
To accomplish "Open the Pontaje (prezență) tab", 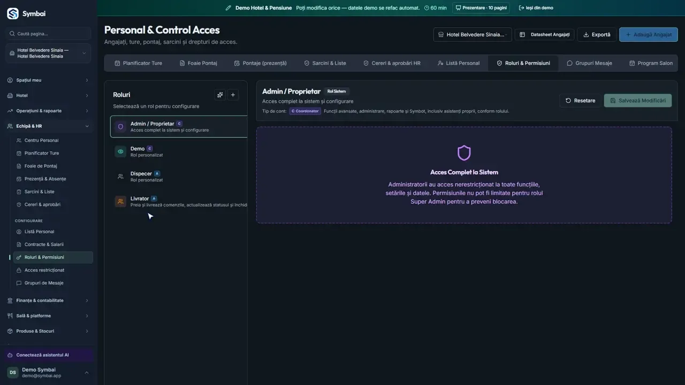I will pyautogui.click(x=261, y=63).
